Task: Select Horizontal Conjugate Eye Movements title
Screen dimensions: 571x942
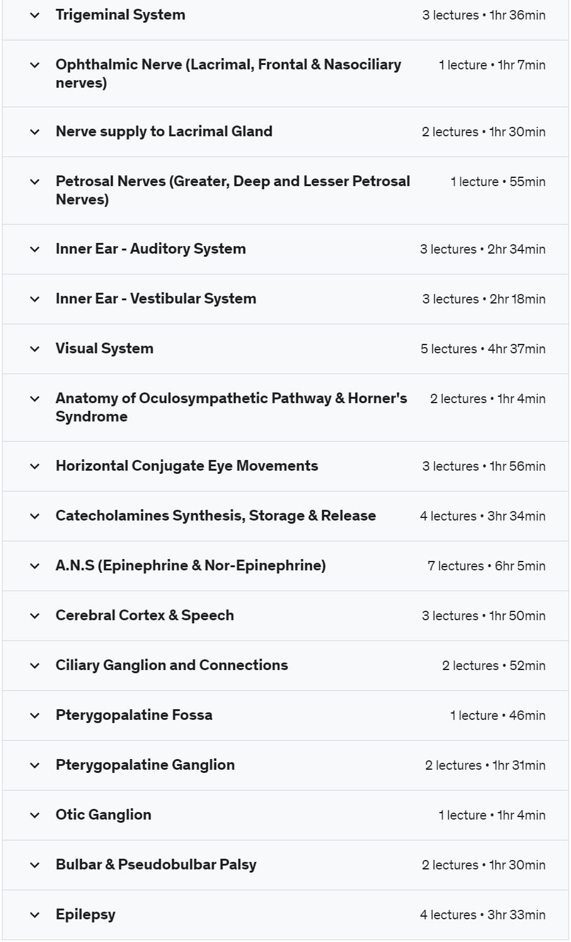Action: 187,466
